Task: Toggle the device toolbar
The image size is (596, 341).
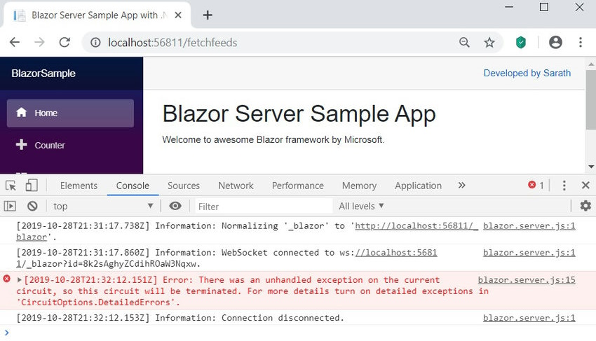Action: coord(32,186)
